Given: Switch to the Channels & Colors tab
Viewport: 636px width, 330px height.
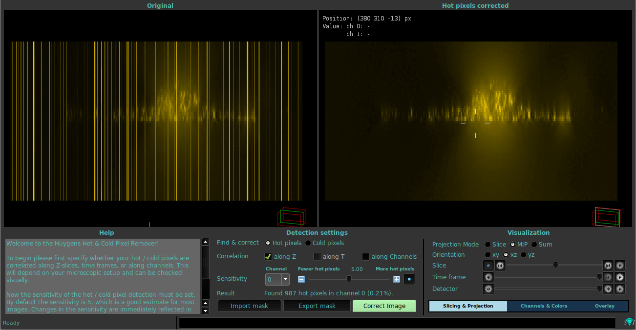Looking at the screenshot, I should coord(544,306).
